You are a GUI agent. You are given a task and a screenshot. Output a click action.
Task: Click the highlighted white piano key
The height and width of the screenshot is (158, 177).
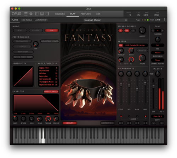click(44, 135)
